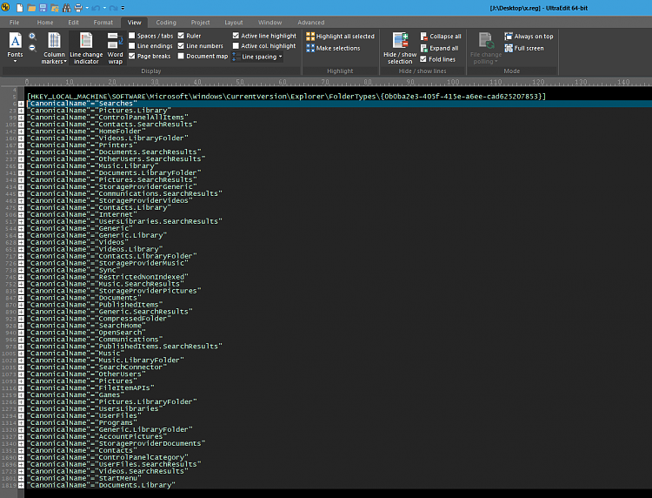Screen dimensions: 652x498
Task: Enable Active col. highlight checkbox
Action: click(x=236, y=46)
